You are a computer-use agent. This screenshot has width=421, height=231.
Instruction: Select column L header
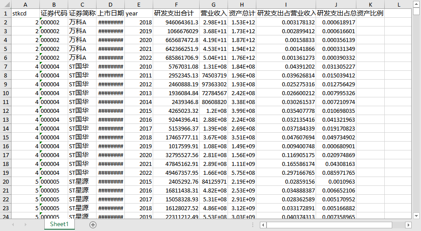[x=399, y=4]
